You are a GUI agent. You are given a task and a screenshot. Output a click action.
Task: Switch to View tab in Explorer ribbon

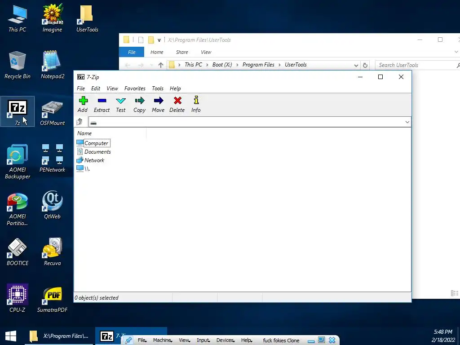coord(206,52)
